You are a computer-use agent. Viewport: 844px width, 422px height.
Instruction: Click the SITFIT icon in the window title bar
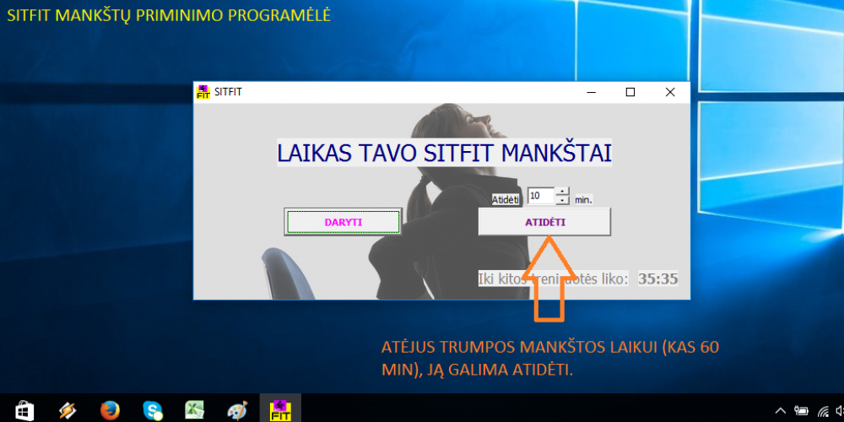pos(203,92)
